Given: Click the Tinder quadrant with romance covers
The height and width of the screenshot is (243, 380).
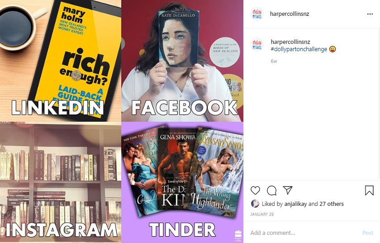Looking at the screenshot, I should 182,182.
